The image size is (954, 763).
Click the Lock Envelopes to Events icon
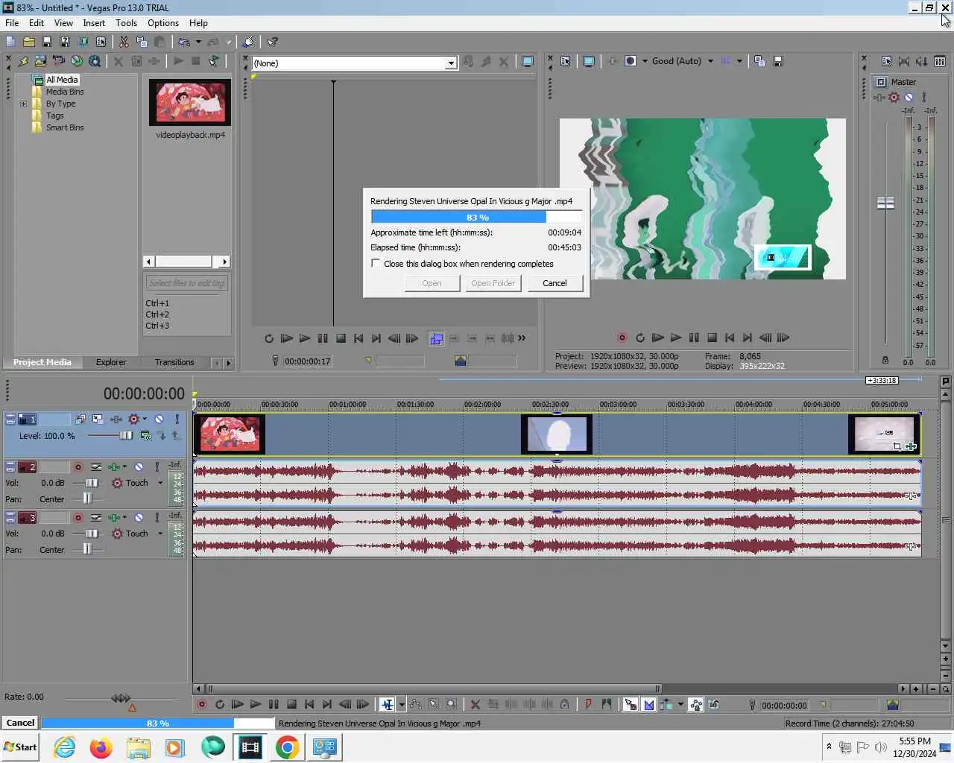point(695,704)
